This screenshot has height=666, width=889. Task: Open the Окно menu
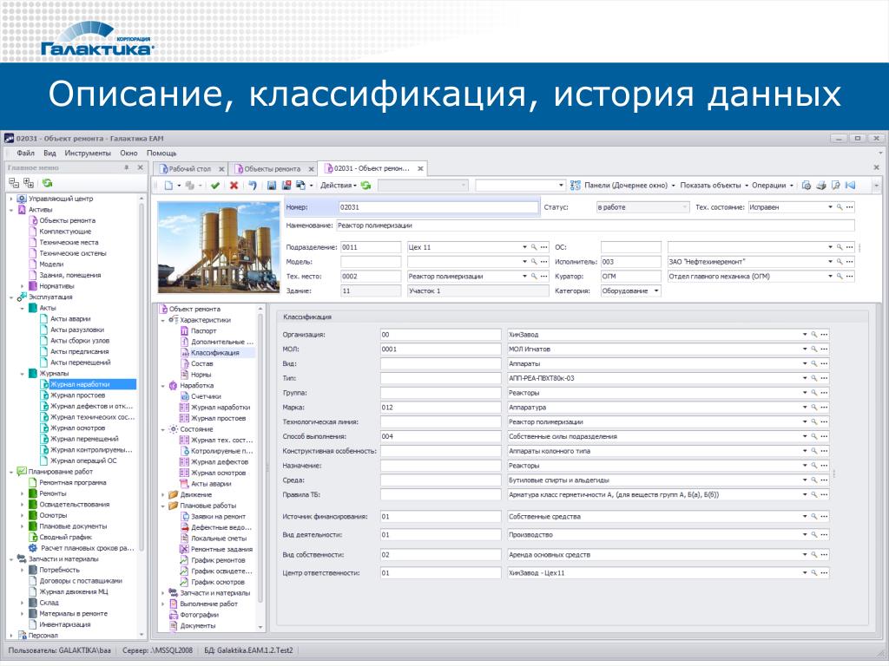click(x=128, y=153)
